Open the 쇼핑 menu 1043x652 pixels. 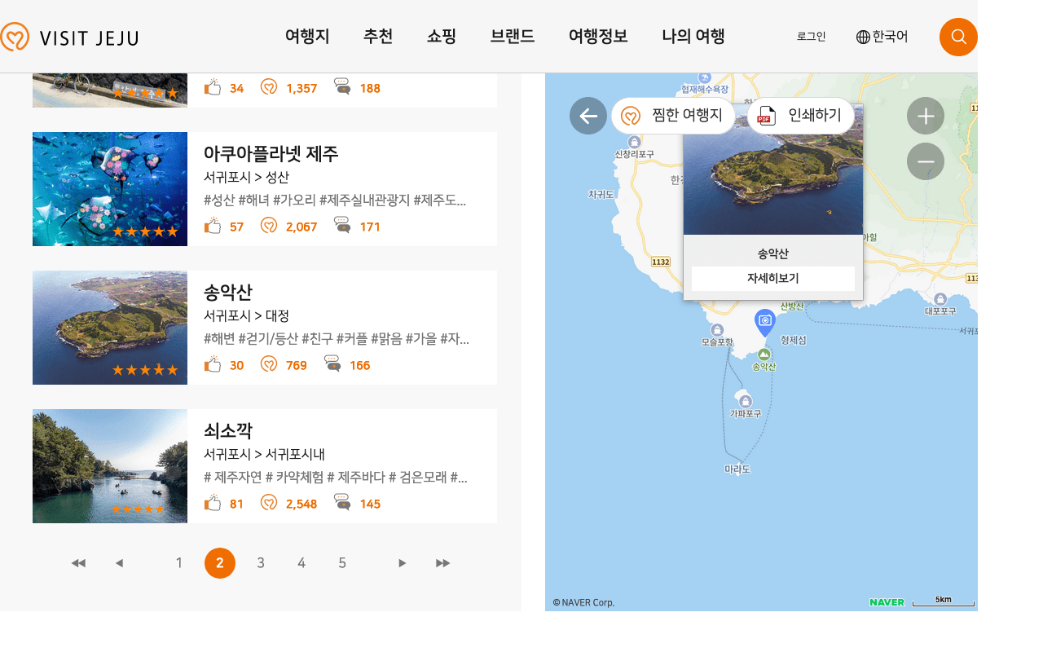pyautogui.click(x=442, y=36)
